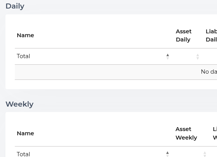Select the Total label in Weekly table
Viewport: 217px width, 157px height.
point(23,154)
